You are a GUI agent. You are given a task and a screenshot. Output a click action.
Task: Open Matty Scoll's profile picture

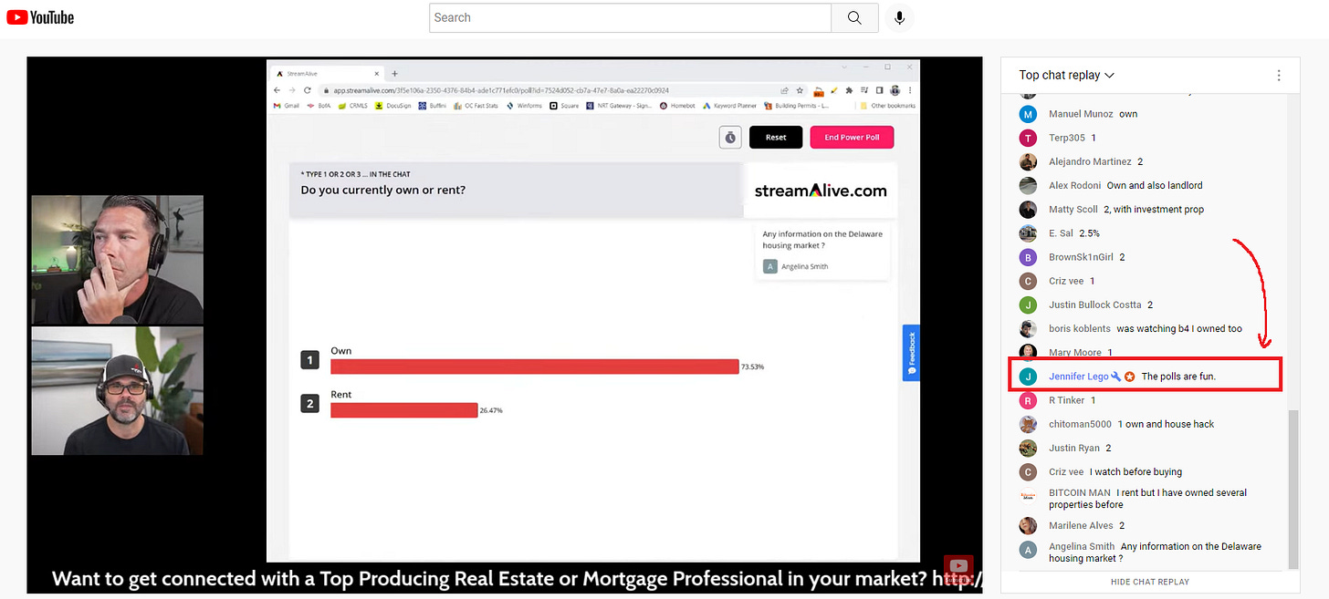tap(1029, 209)
